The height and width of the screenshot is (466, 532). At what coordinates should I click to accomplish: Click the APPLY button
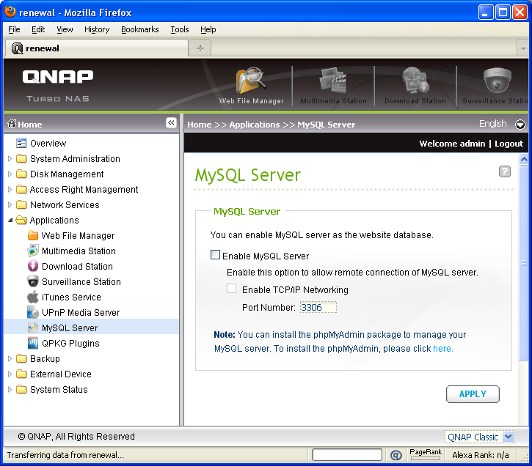pyautogui.click(x=473, y=394)
